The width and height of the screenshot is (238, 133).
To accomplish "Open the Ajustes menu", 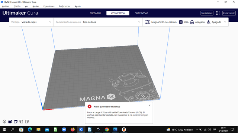I will (36, 6).
